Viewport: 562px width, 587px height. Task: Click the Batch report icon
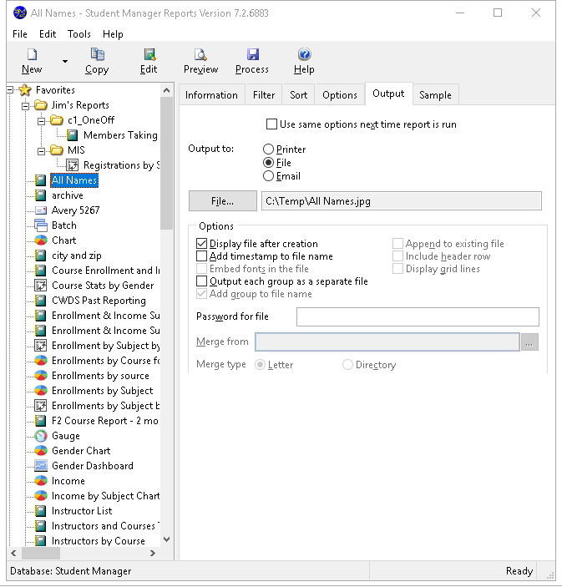[x=40, y=225]
